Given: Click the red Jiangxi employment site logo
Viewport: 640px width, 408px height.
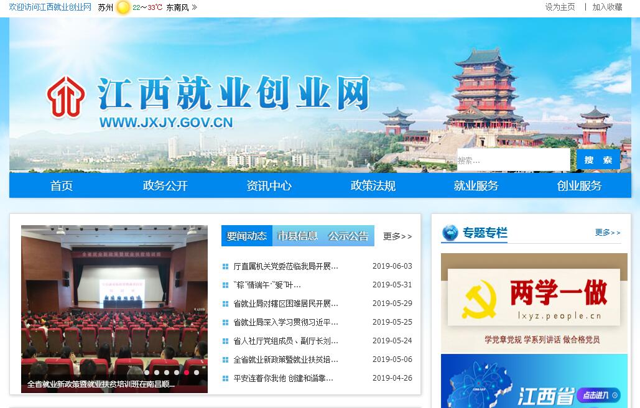Looking at the screenshot, I should (65, 97).
